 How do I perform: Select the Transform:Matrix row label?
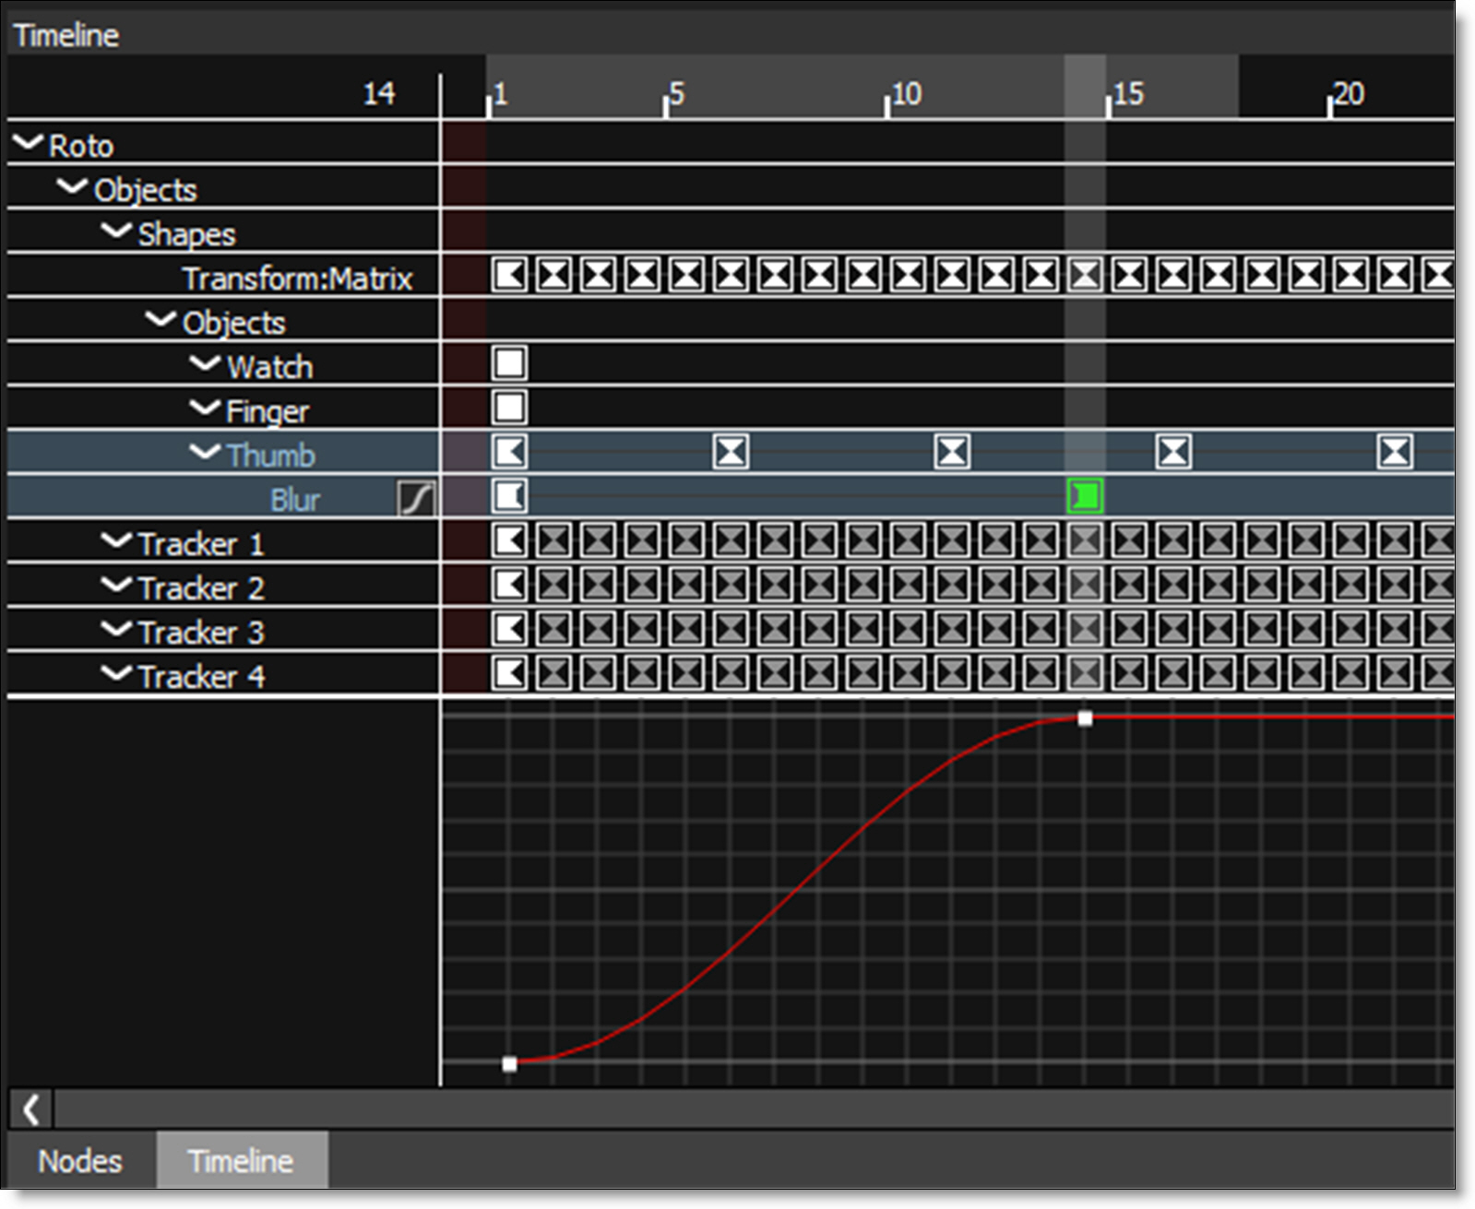click(297, 279)
